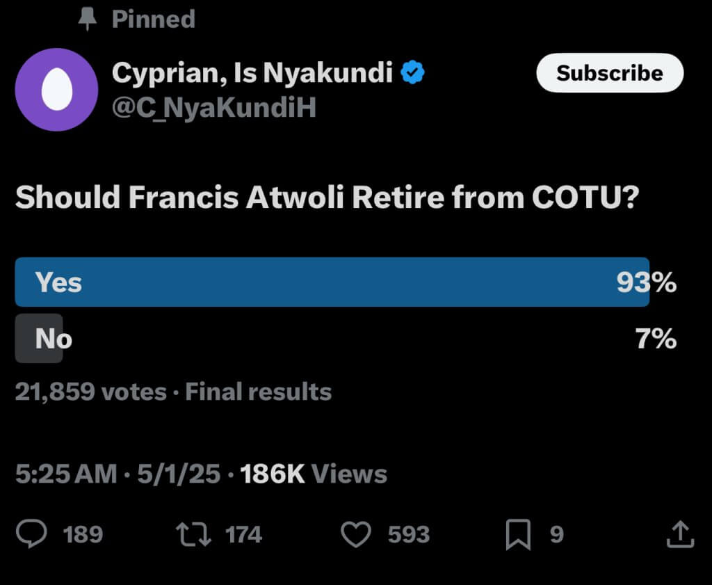Open replies via the comment bubble icon
The height and width of the screenshot is (585, 712).
pyautogui.click(x=31, y=534)
